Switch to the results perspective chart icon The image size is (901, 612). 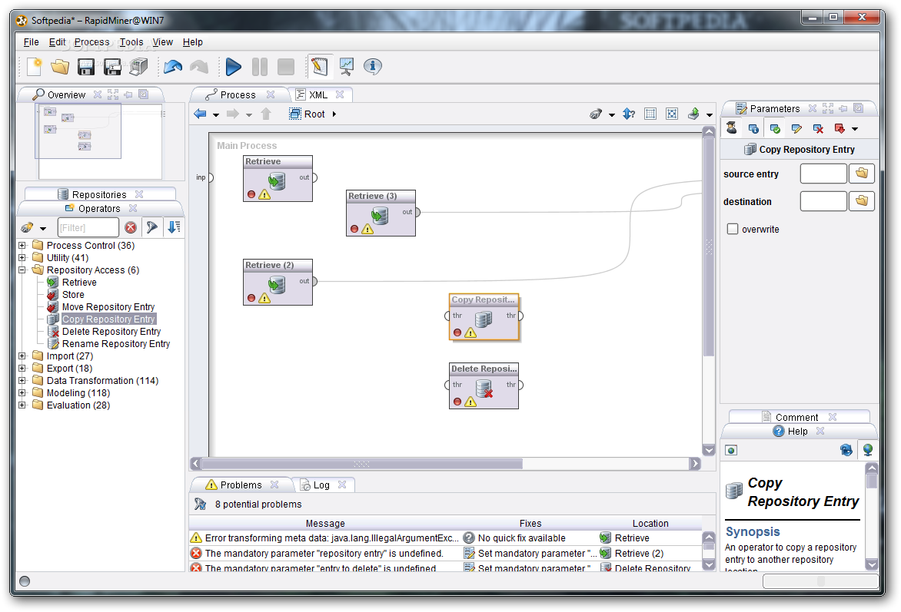pyautogui.click(x=347, y=67)
